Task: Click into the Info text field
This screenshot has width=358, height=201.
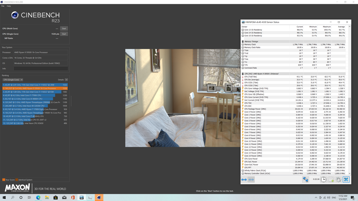Action: pyautogui.click(x=41, y=68)
